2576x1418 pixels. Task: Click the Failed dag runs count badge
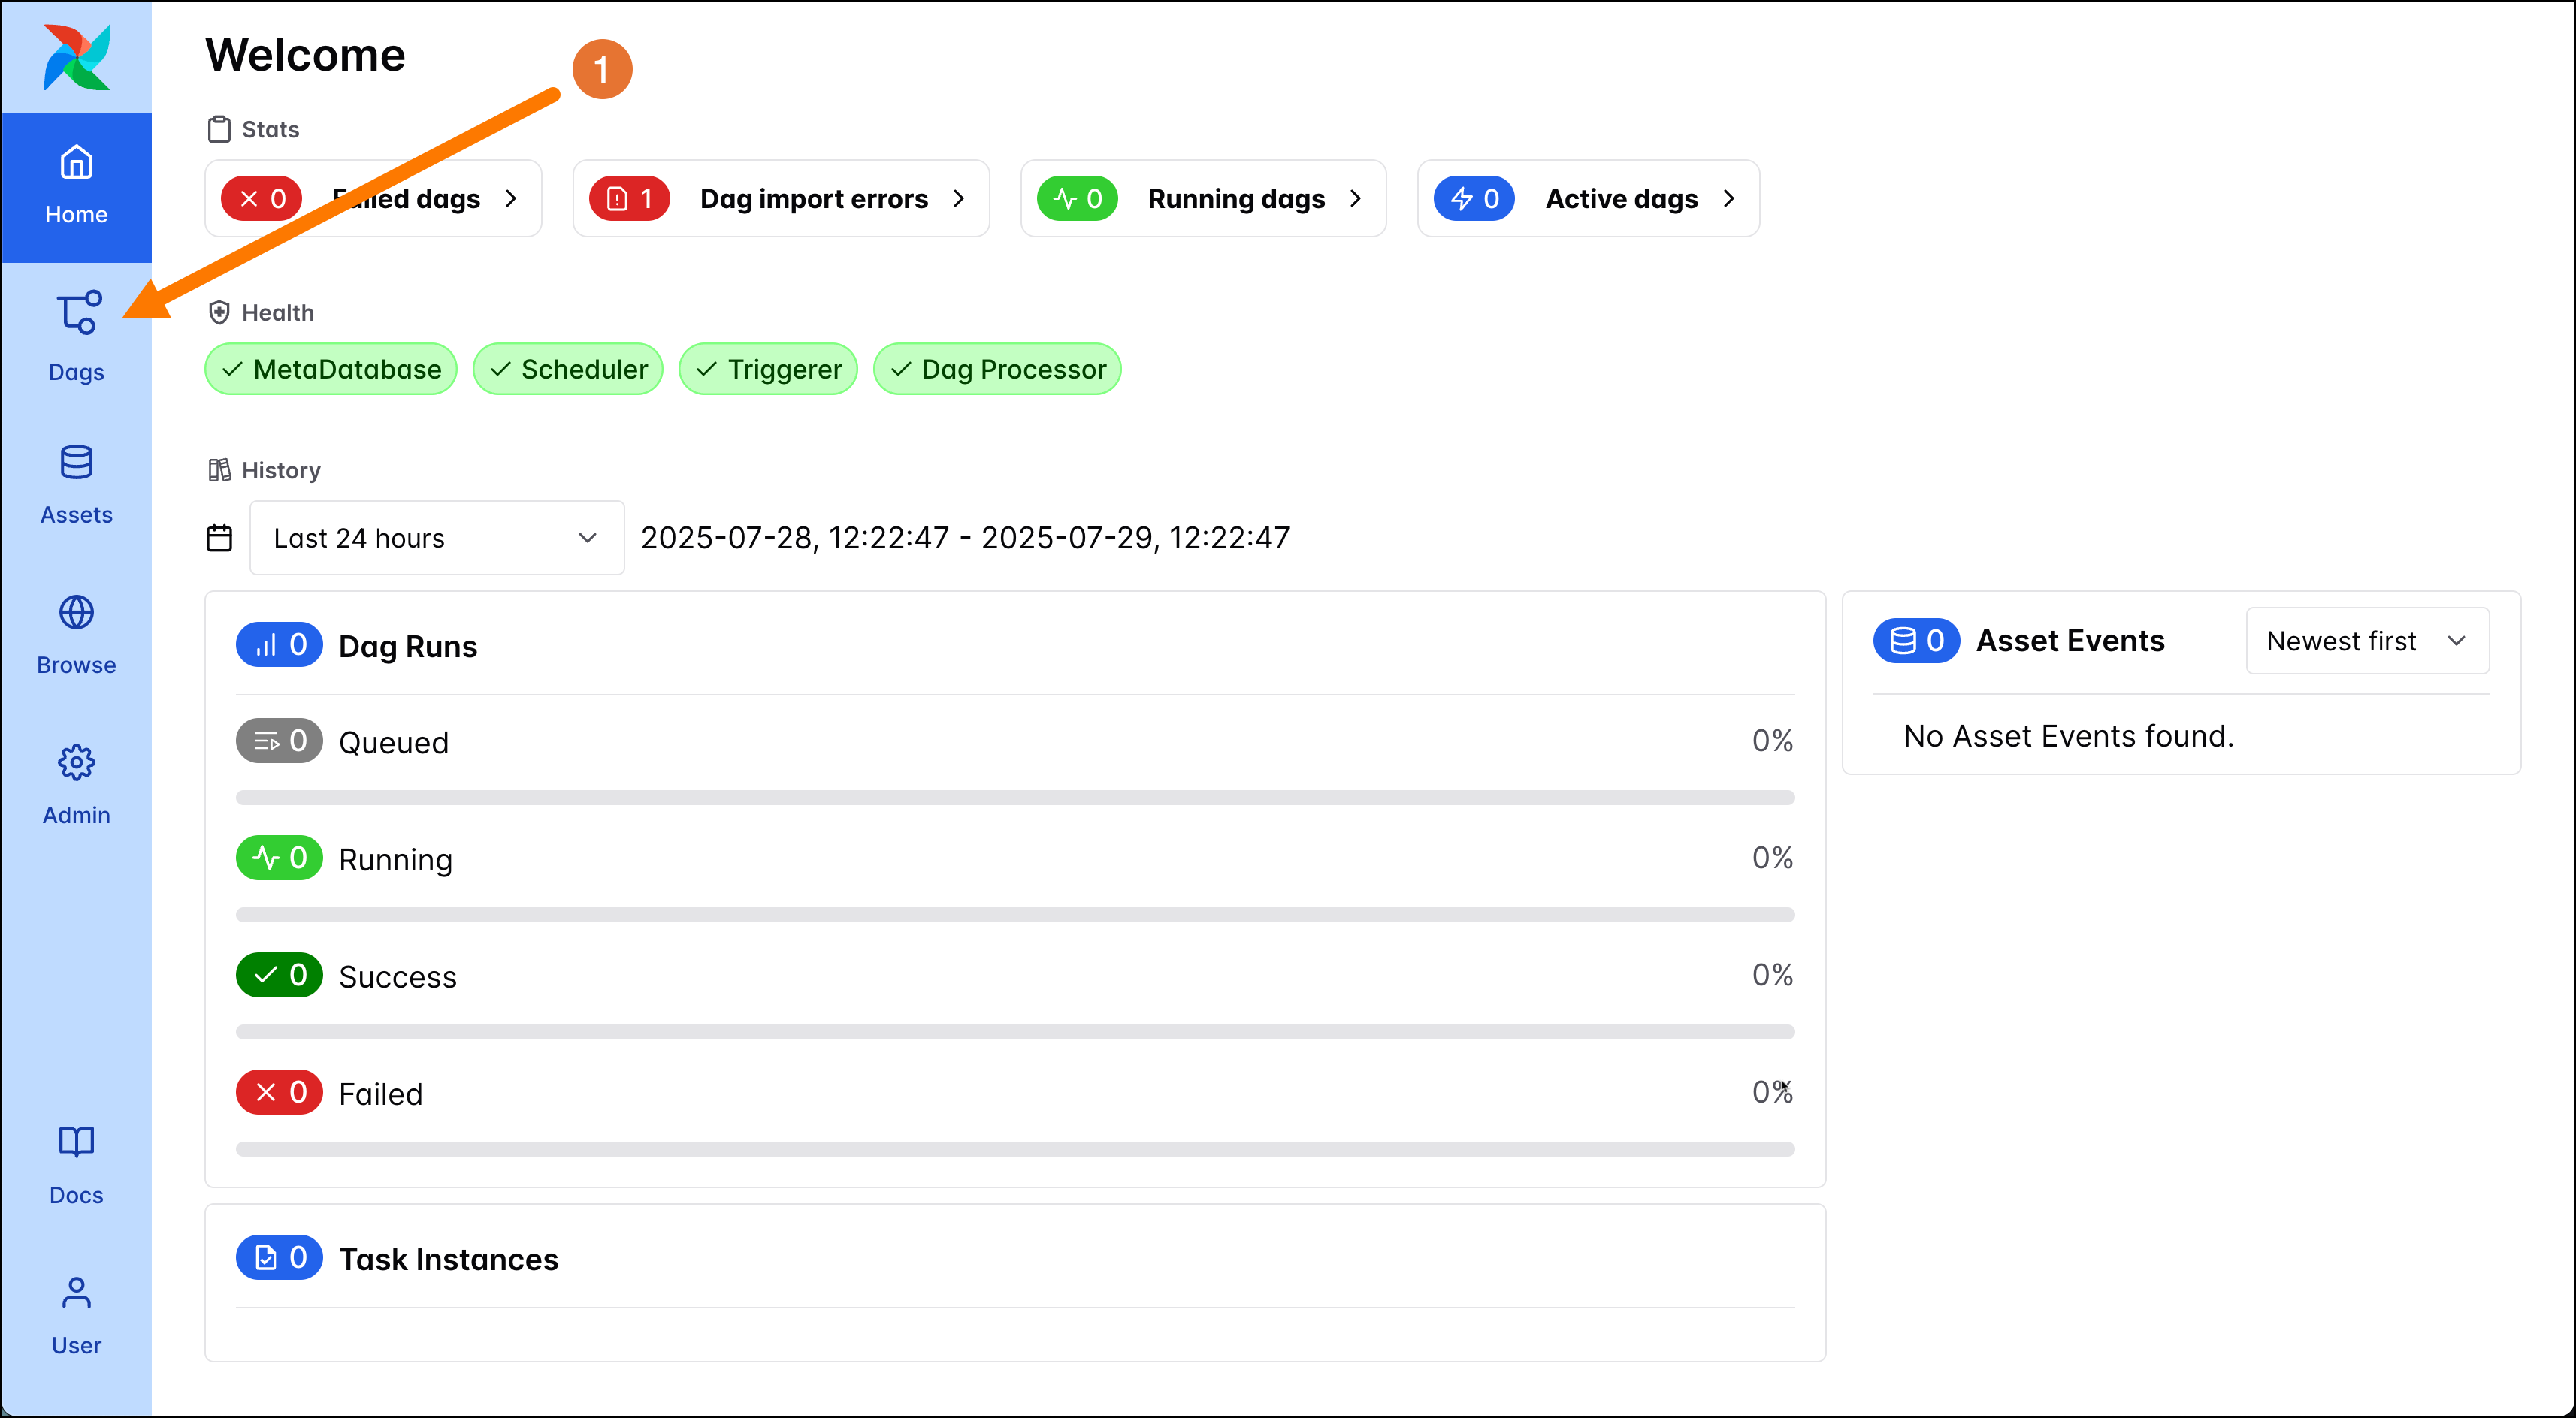(279, 1092)
